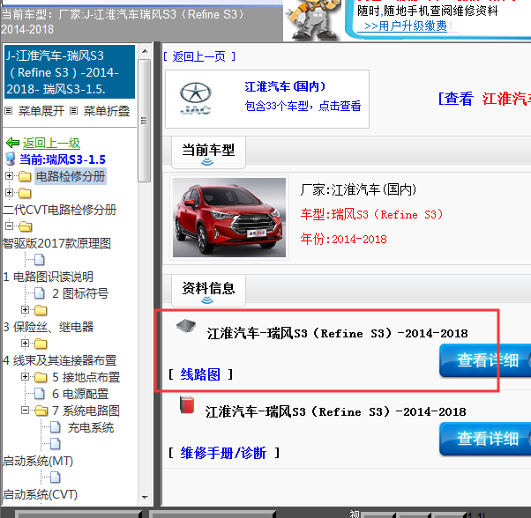Click the 返回上一级 link
The image size is (531, 518).
pyautogui.click(x=51, y=143)
